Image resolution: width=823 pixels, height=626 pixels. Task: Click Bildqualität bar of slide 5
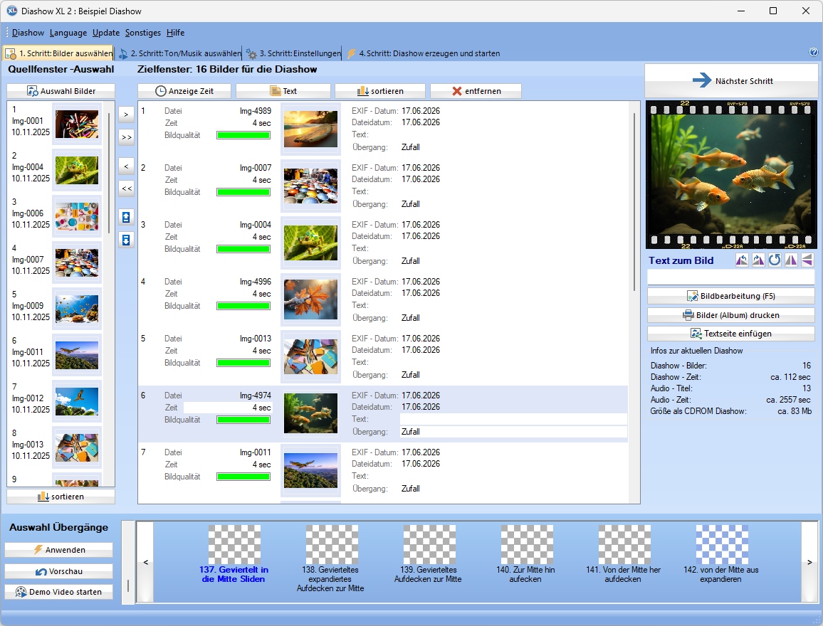pos(243,363)
